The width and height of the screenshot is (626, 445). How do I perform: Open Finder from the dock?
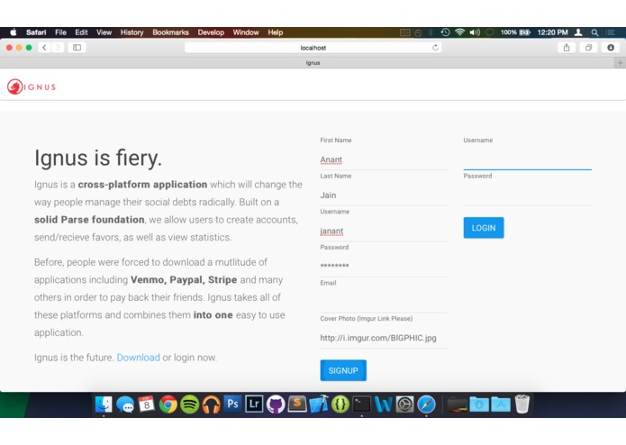[104, 404]
